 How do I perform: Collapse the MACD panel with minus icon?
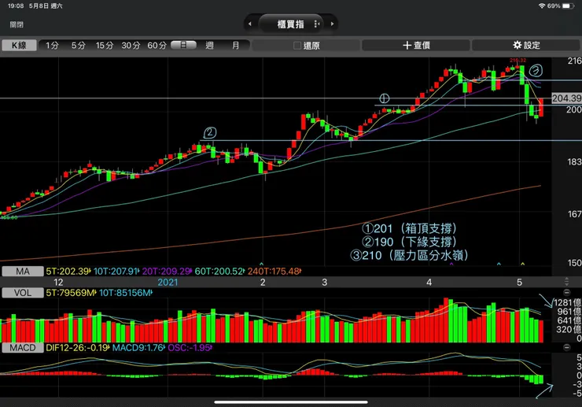[566, 347]
